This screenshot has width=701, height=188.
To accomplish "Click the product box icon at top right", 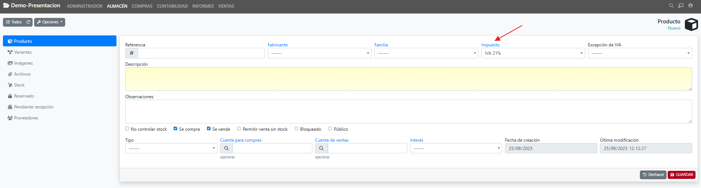I will tap(691, 24).
